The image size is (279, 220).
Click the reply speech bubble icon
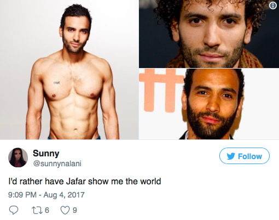click(14, 210)
